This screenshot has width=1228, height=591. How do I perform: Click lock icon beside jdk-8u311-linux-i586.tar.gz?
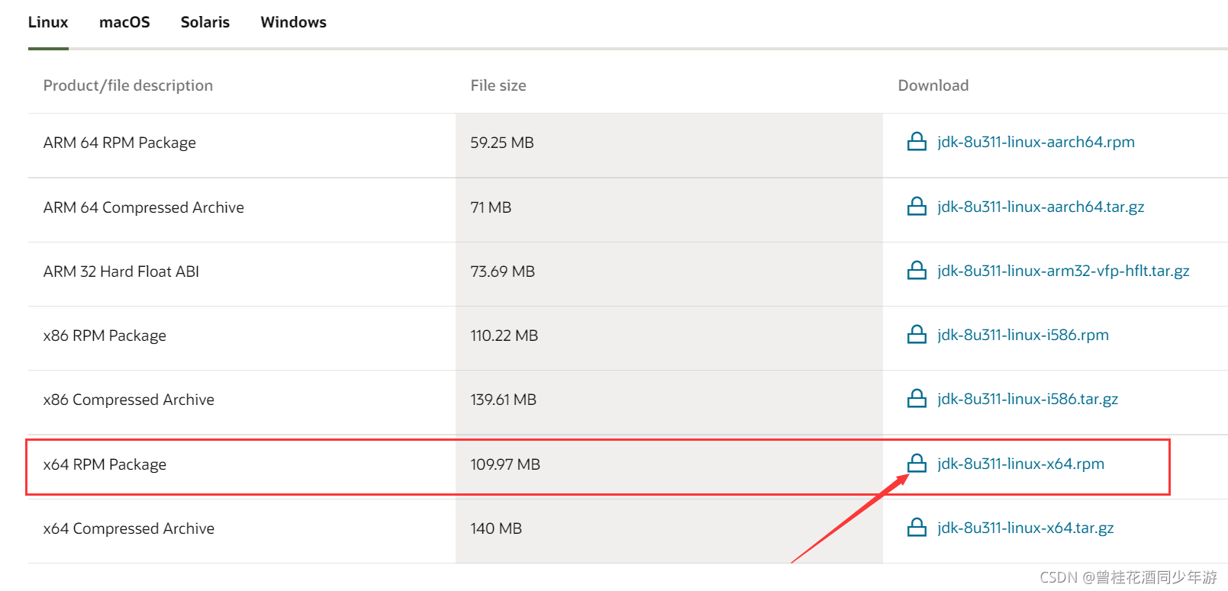click(x=917, y=399)
